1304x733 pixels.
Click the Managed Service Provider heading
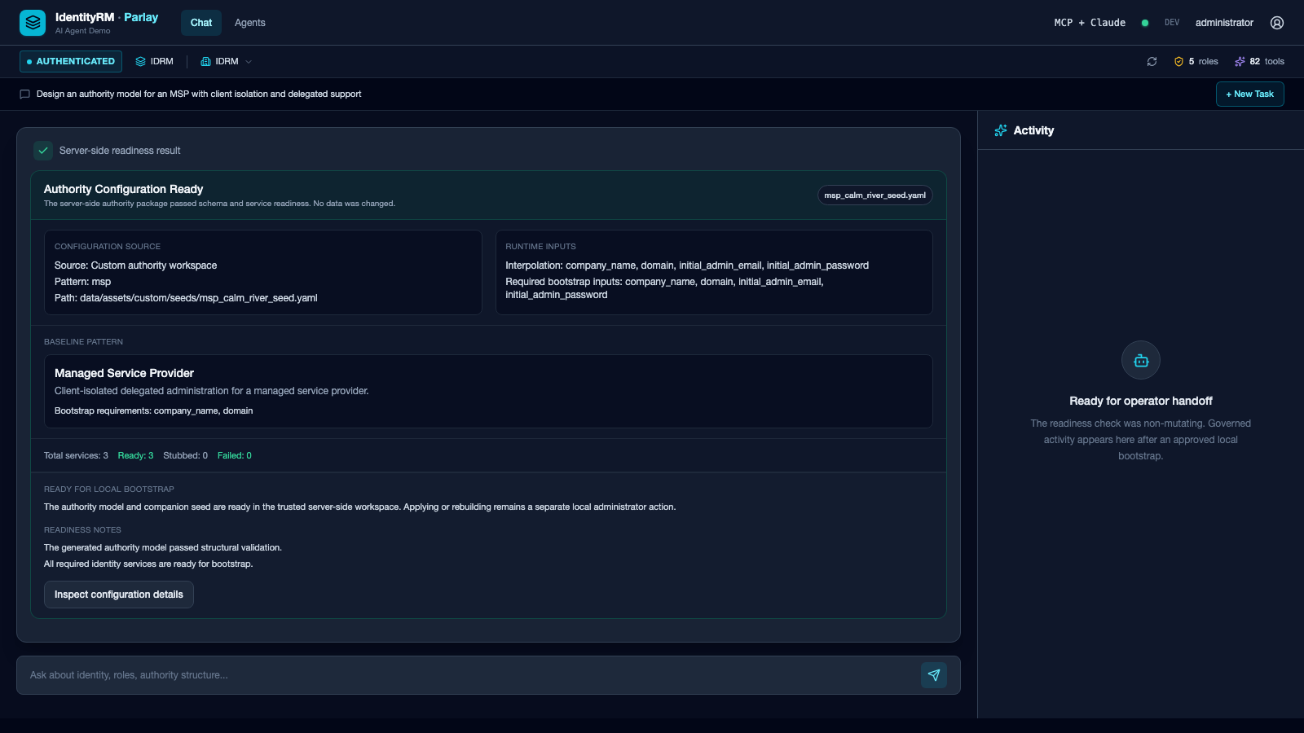(124, 373)
